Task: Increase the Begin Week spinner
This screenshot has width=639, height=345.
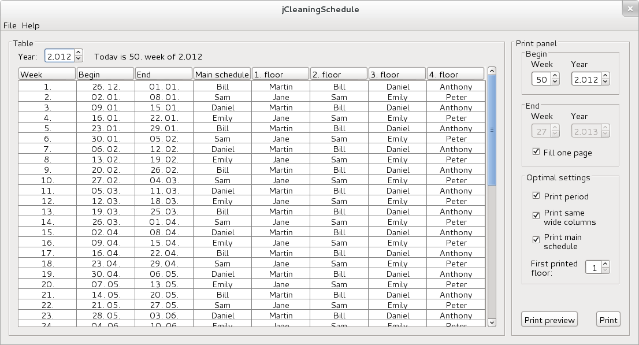Action: [x=555, y=76]
